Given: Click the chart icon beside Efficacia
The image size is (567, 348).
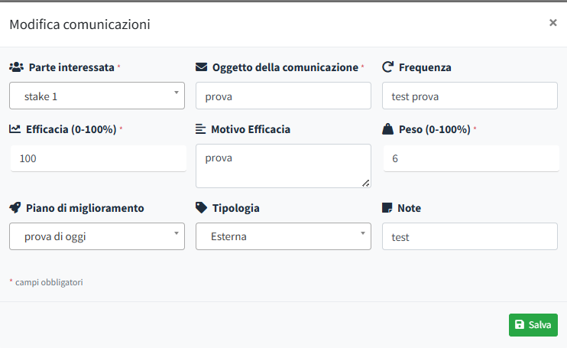Looking at the screenshot, I should point(15,129).
